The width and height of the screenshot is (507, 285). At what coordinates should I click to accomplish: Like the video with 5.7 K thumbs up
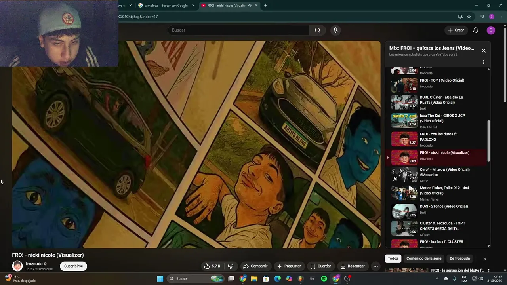tap(212, 266)
